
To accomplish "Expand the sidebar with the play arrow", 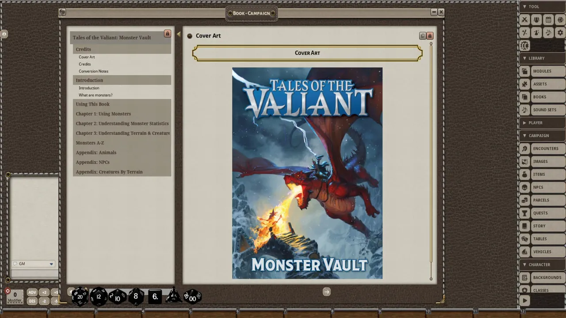I will [524, 301].
